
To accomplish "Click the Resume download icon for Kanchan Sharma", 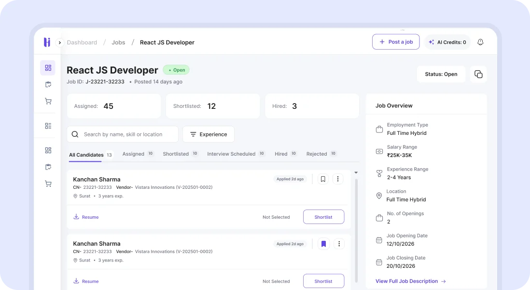I will click(76, 217).
